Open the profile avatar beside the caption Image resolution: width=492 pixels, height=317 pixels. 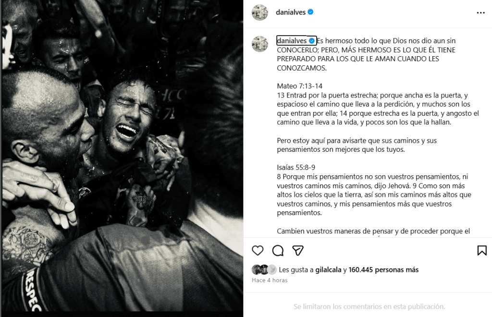click(x=260, y=44)
